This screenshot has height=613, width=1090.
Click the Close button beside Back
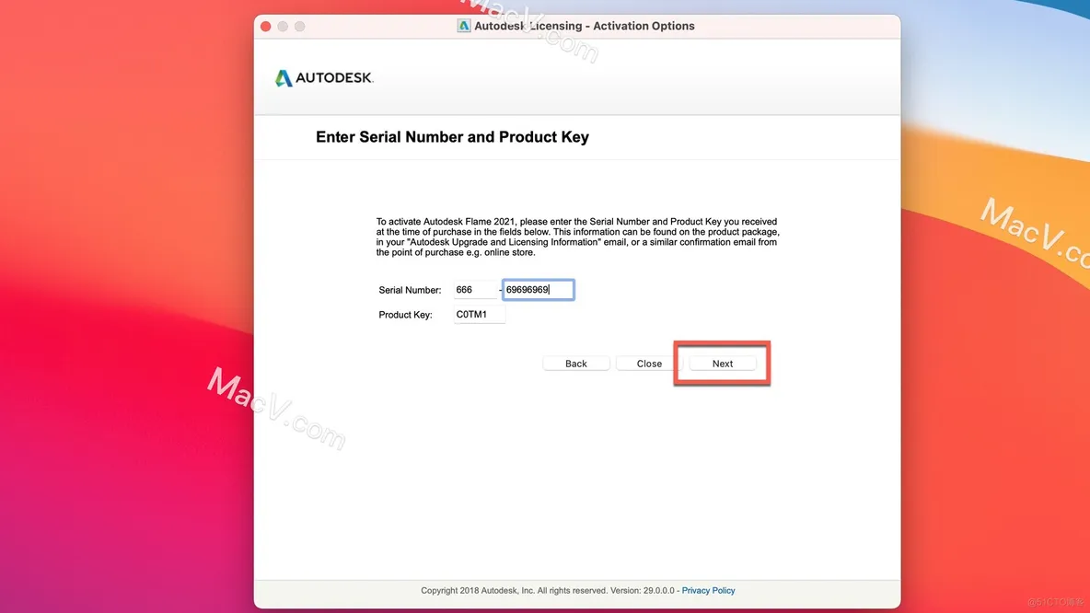[x=649, y=364]
